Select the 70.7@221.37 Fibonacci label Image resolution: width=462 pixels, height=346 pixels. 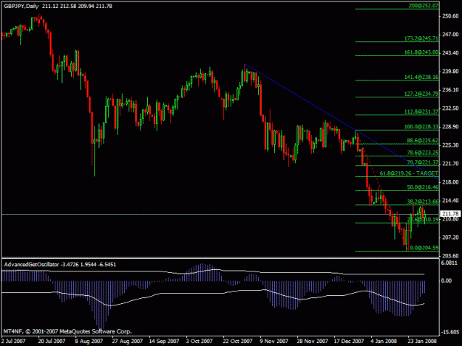tap(423, 162)
